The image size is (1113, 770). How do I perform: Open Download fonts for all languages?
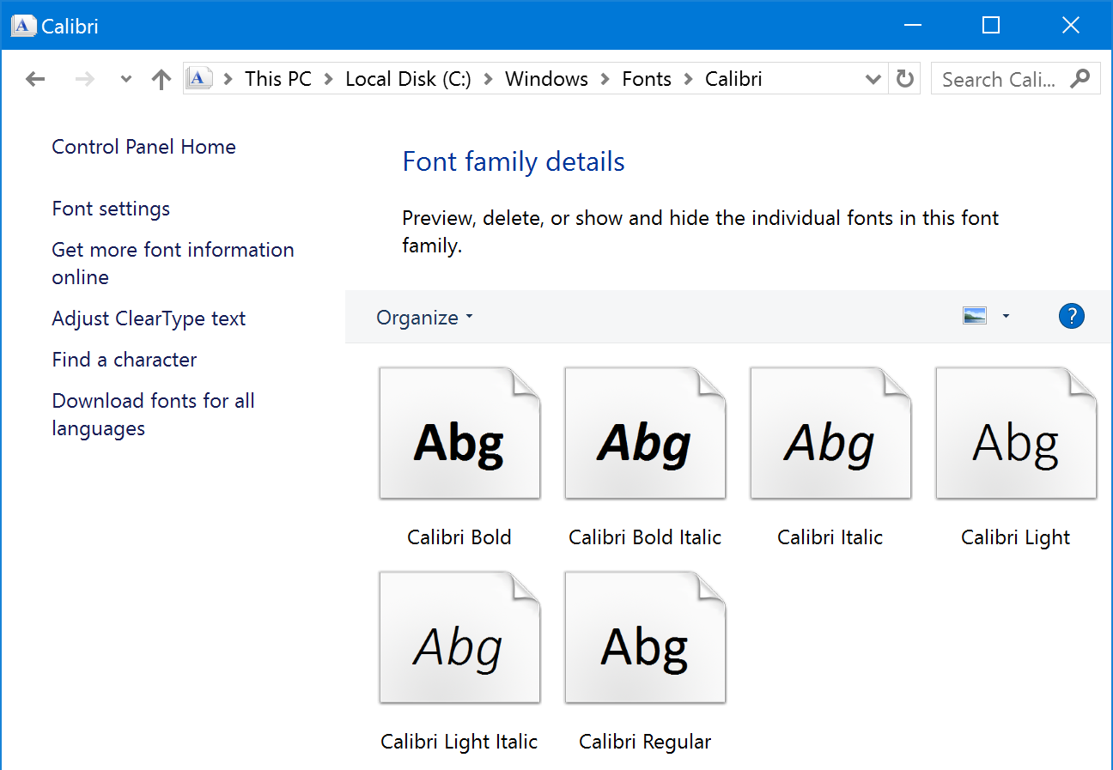[153, 415]
